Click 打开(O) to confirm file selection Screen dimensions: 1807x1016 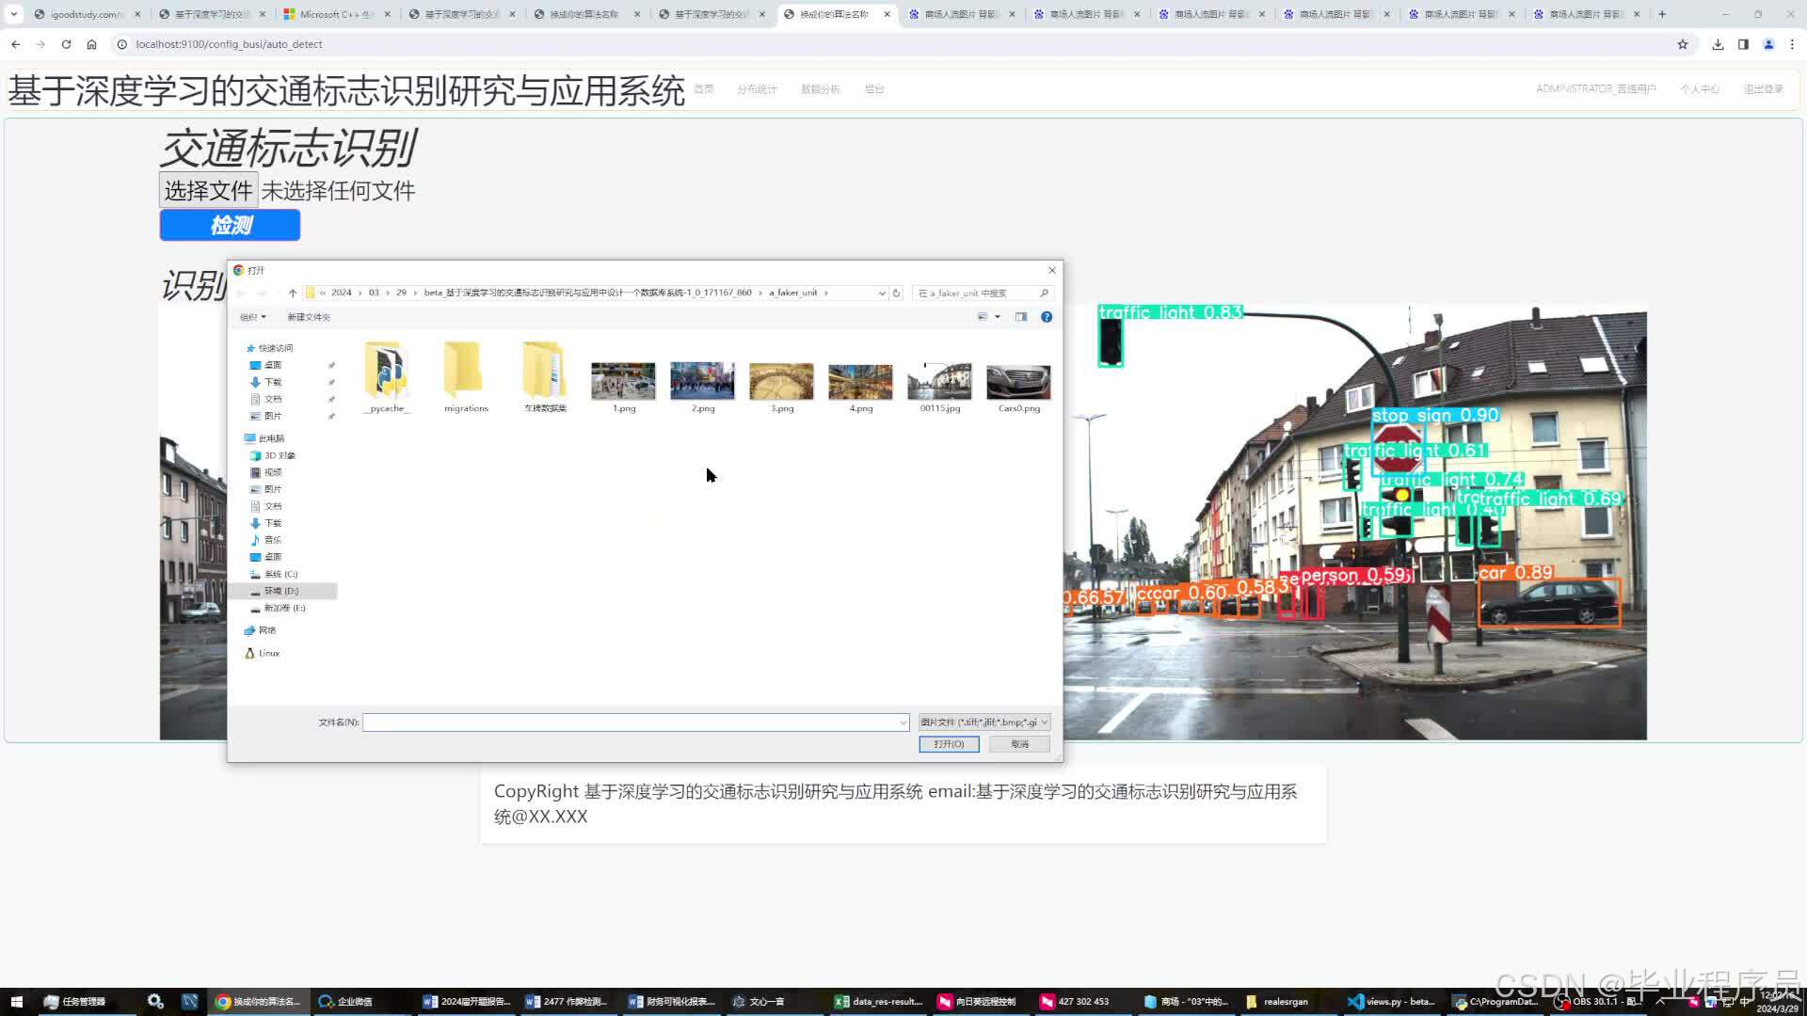(949, 743)
